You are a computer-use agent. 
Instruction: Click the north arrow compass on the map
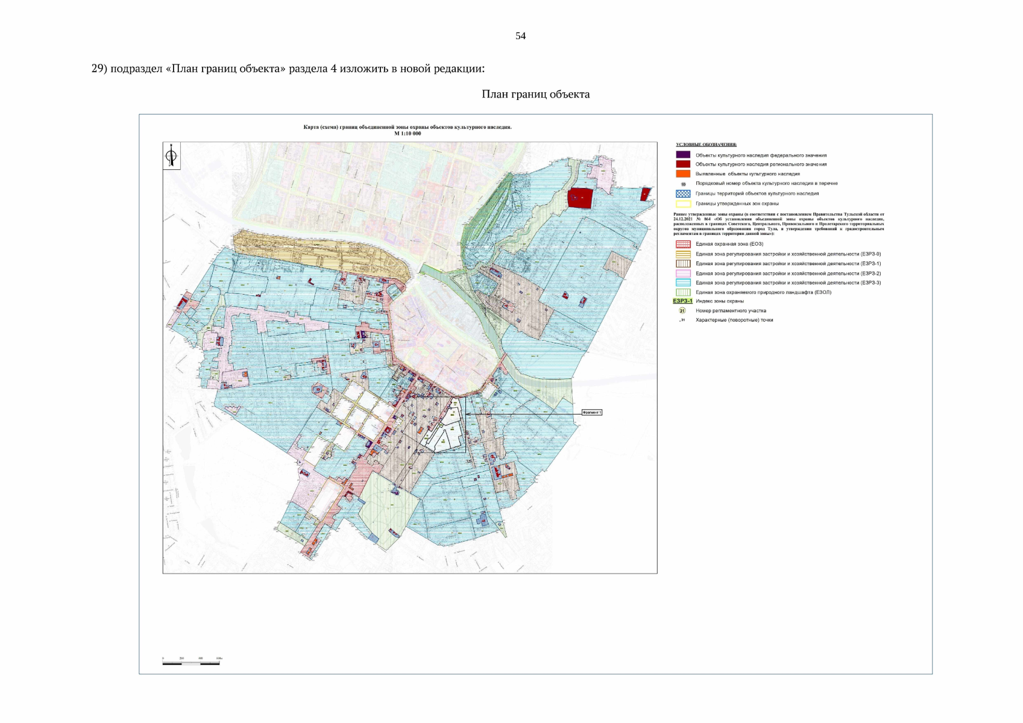point(172,157)
